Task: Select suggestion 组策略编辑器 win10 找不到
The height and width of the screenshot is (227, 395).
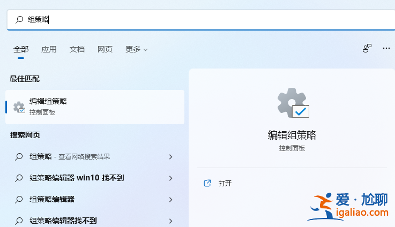Action: [x=95, y=178]
